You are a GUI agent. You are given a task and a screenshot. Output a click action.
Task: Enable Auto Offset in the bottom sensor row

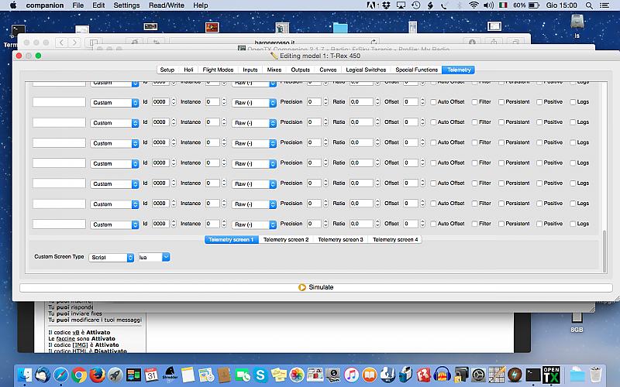[434, 224]
